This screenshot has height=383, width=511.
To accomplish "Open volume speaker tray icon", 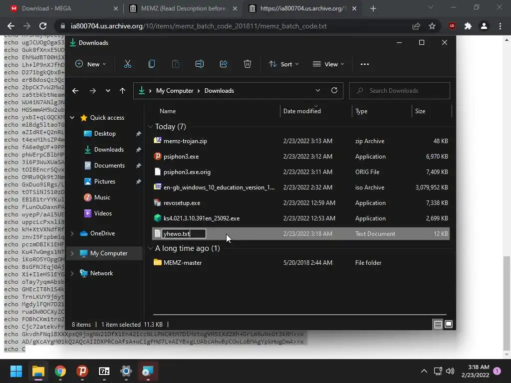I will [x=450, y=371].
